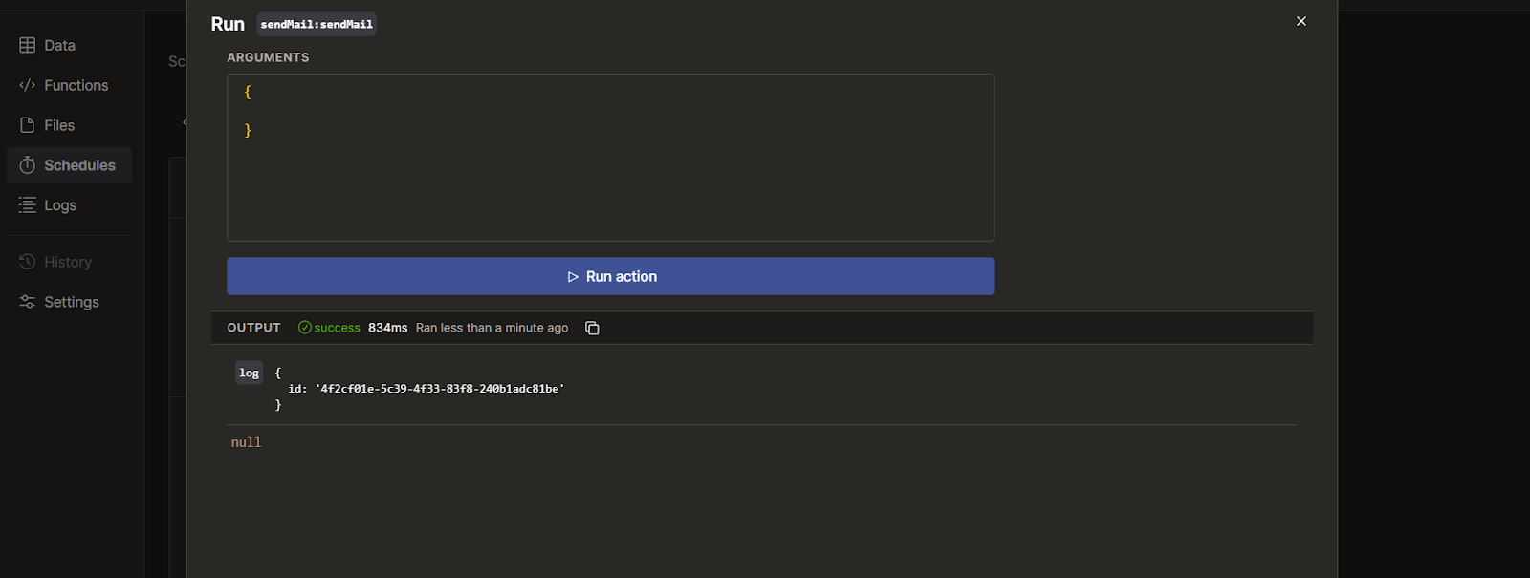1530x578 pixels.
Task: Click the ARGUMENTS heading
Action: [268, 57]
